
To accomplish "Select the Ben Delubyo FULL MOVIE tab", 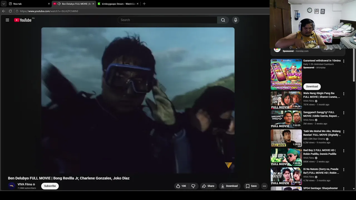I will [74, 4].
